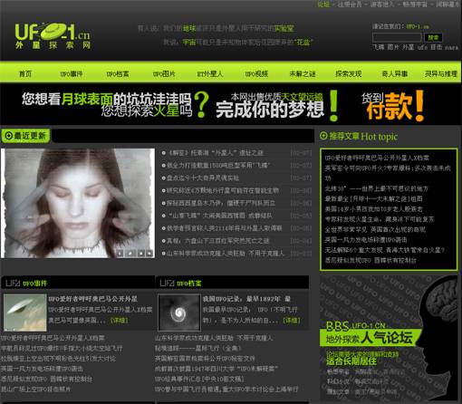Open article 转录追踪——星际飞行（全集）
The image size is (462, 404).
pos(198,348)
